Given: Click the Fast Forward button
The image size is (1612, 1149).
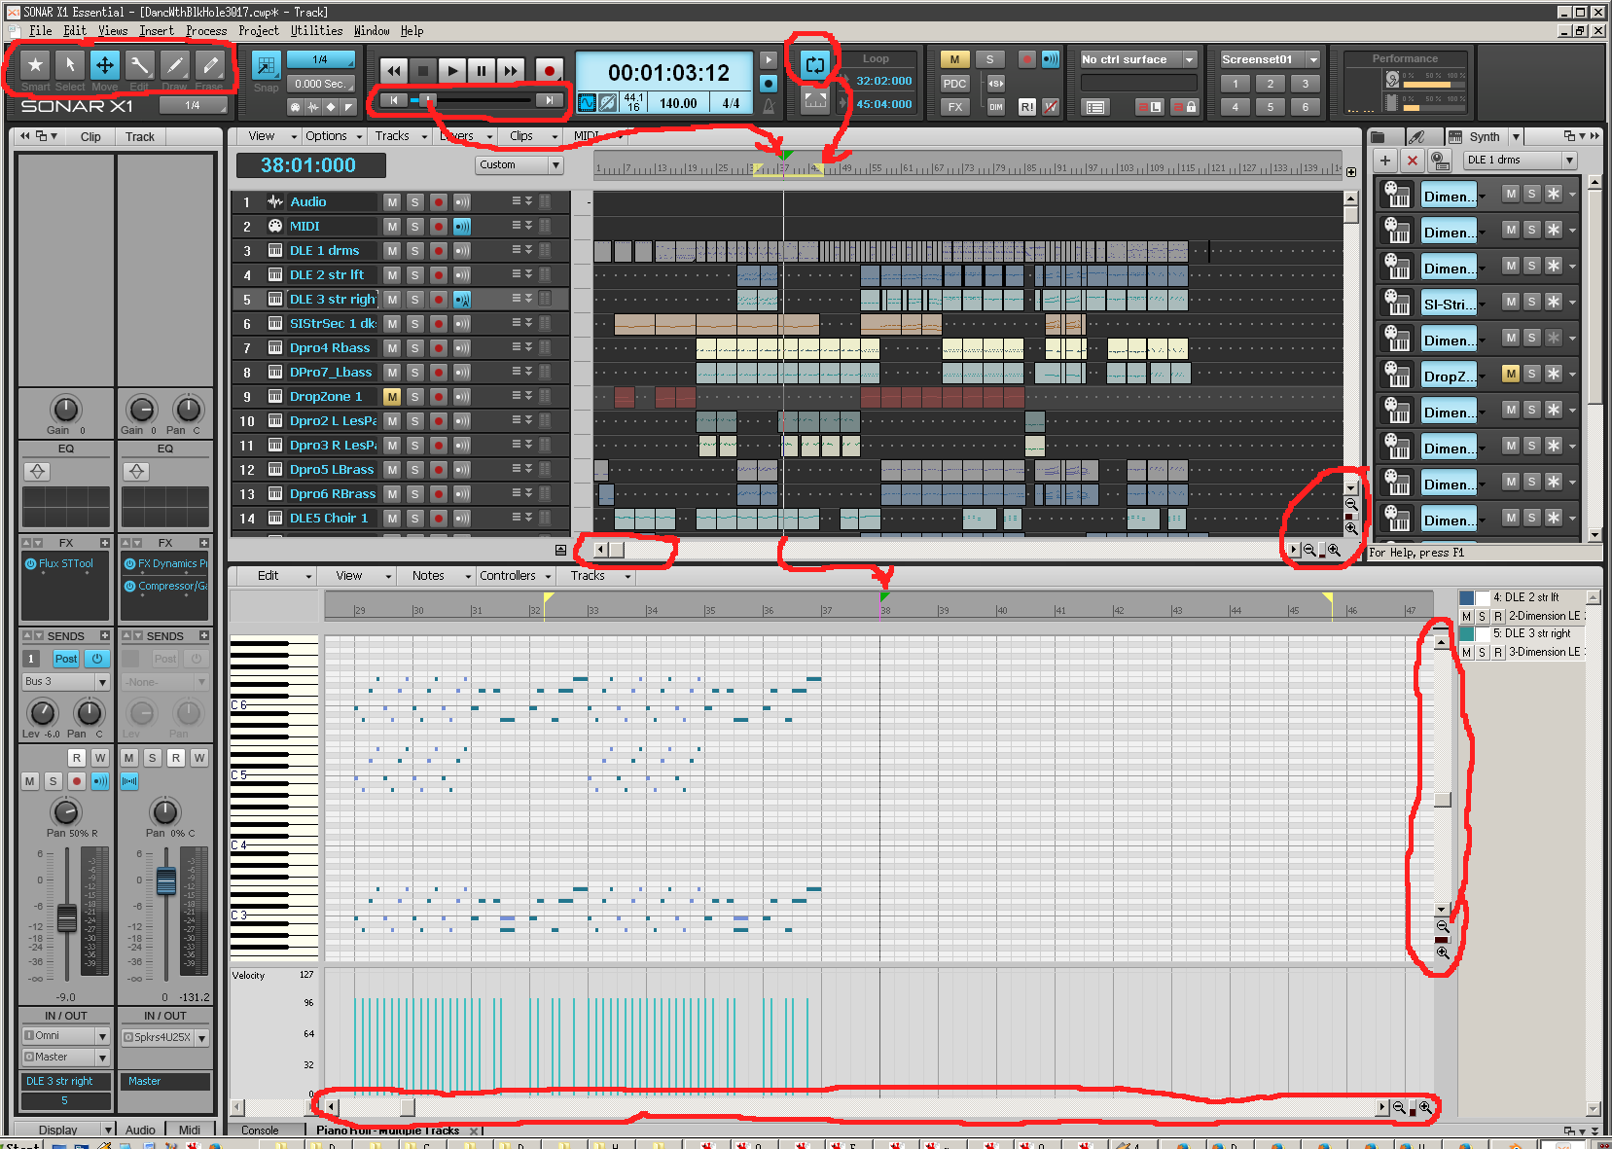Looking at the screenshot, I should pos(510,70).
